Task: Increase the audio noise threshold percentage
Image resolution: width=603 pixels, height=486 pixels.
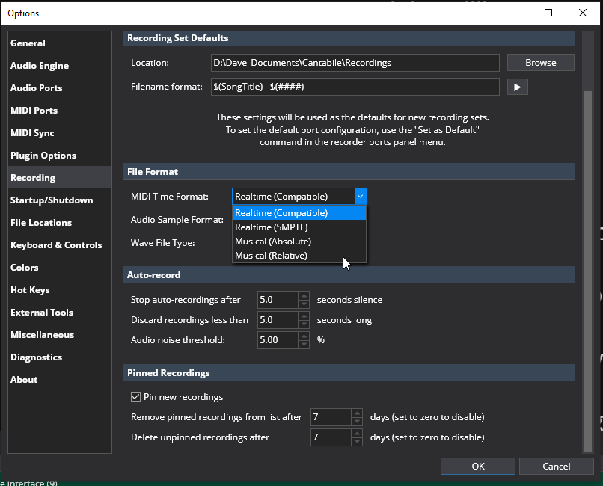Action: [304, 336]
